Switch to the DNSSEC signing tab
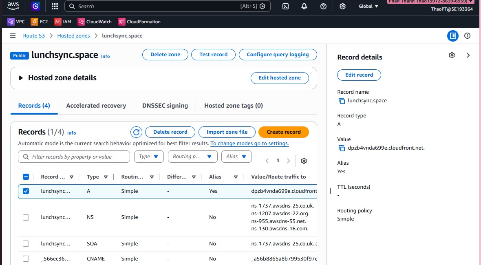 (165, 106)
